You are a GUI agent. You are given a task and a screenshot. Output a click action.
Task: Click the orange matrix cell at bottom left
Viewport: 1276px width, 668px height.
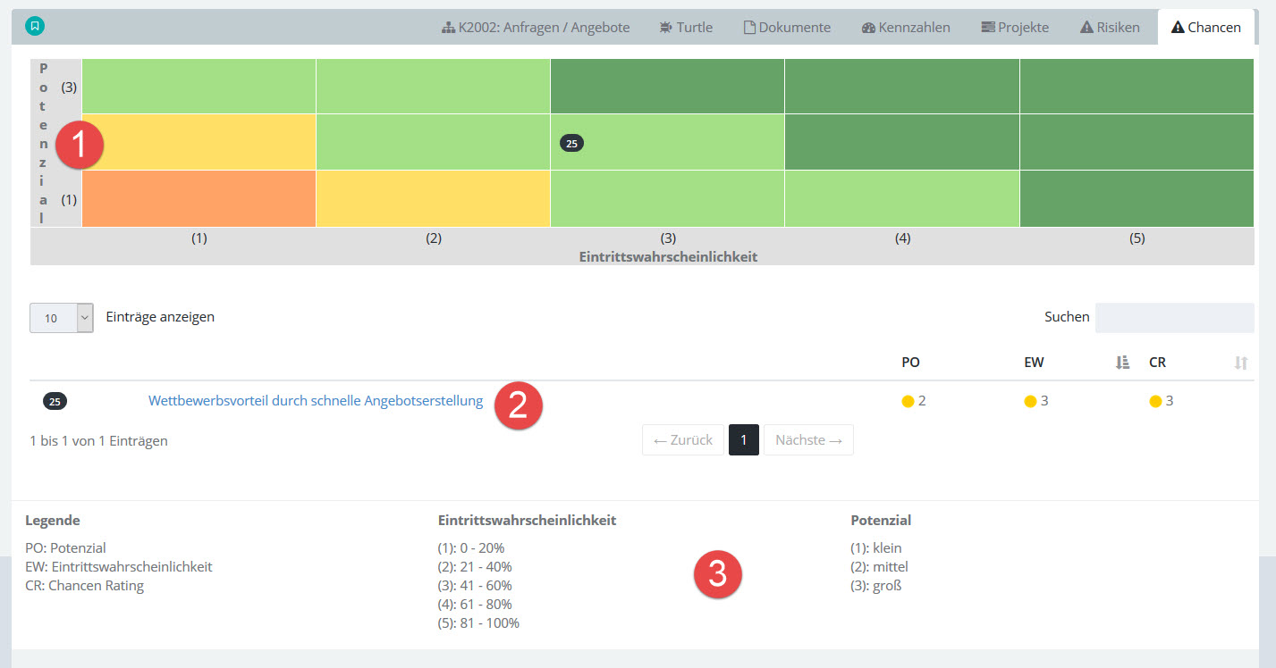(199, 198)
